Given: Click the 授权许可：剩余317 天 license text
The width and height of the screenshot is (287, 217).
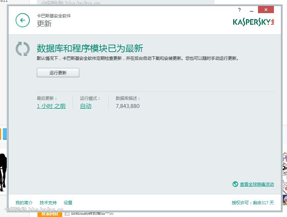Looking at the screenshot, I should tap(253, 203).
